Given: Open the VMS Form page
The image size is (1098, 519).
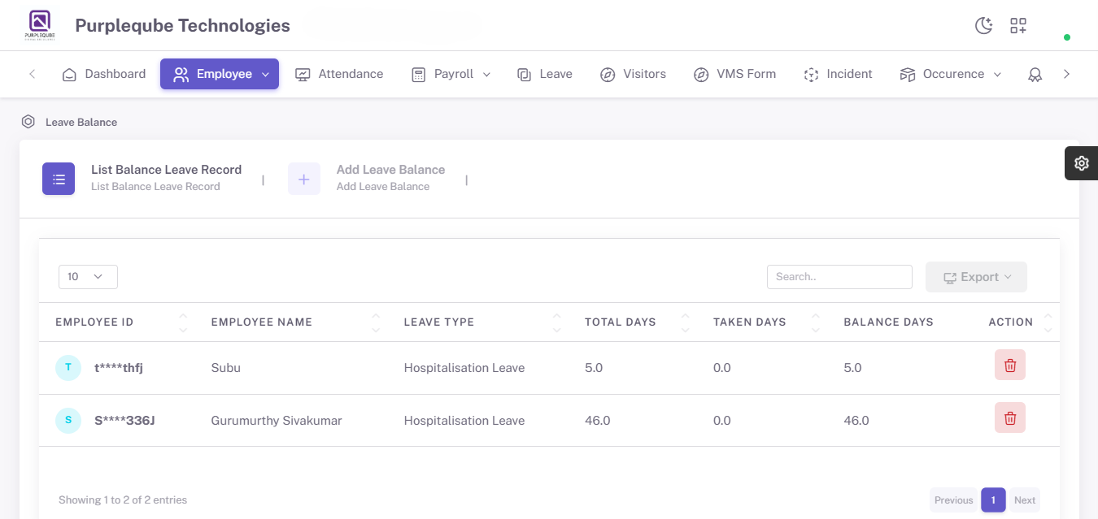Looking at the screenshot, I should pyautogui.click(x=735, y=74).
